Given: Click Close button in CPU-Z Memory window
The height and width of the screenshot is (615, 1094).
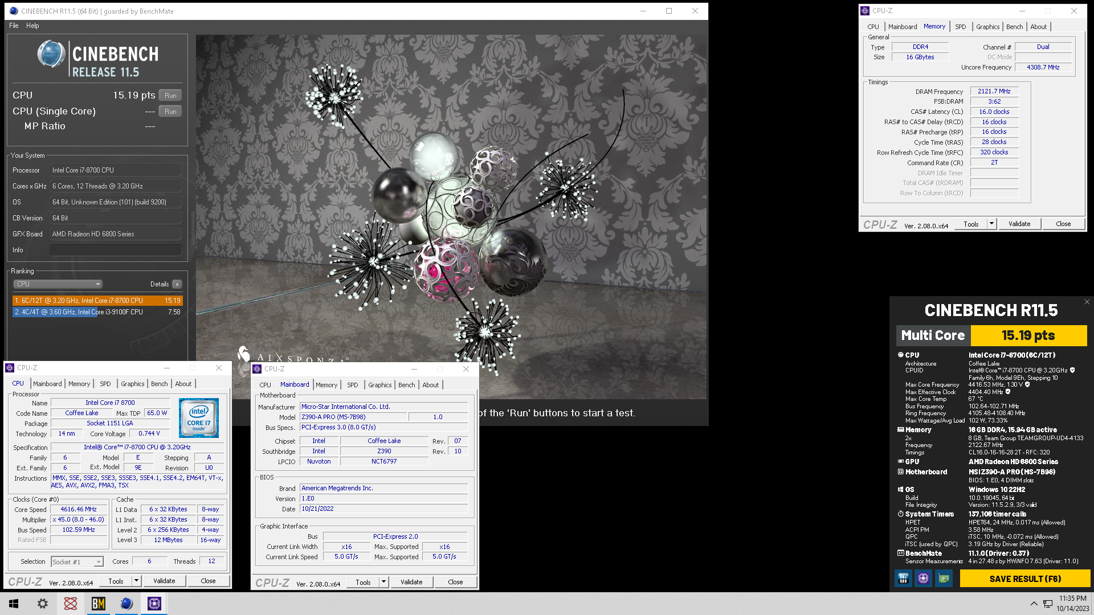Looking at the screenshot, I should click(x=1063, y=224).
